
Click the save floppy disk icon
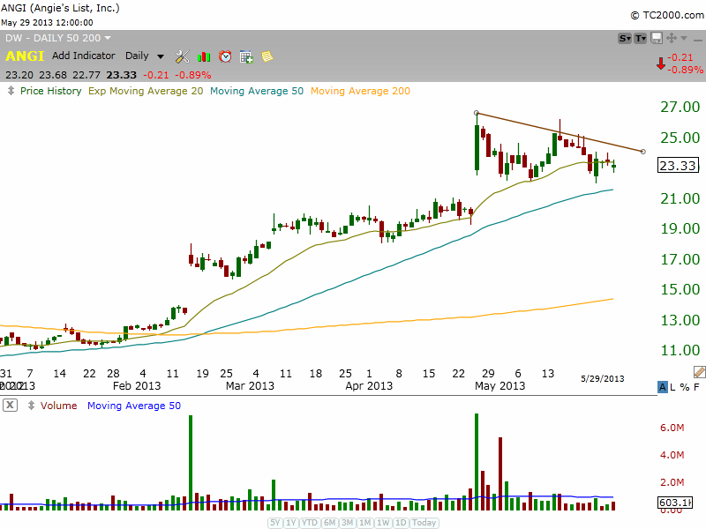click(657, 38)
